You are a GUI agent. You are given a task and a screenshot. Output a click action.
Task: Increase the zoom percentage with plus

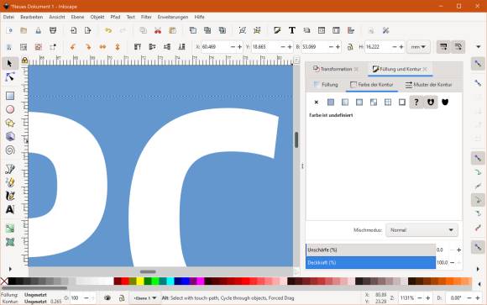[427, 297]
